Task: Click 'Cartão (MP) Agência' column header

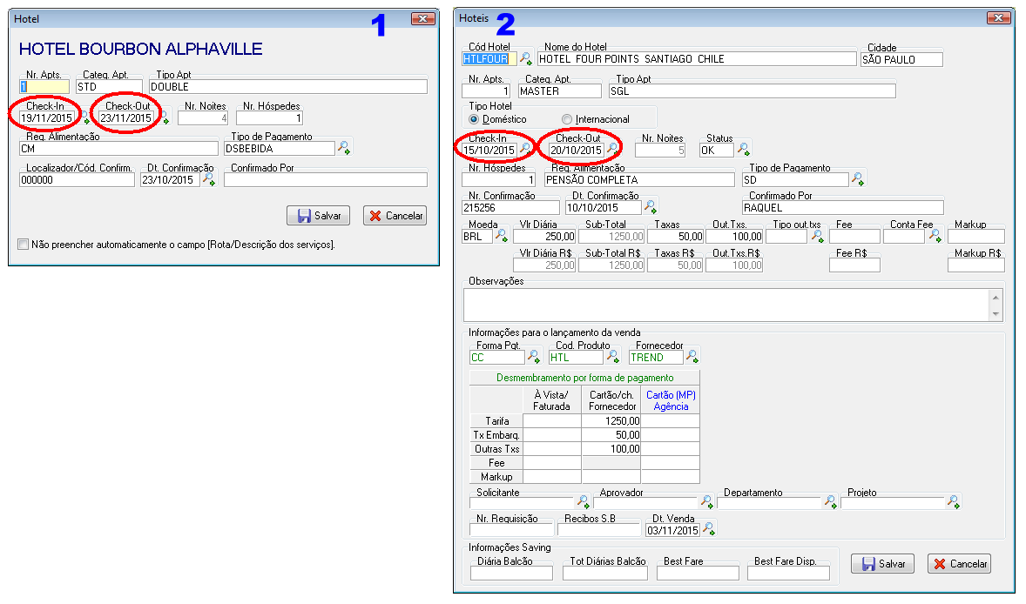Action: (671, 400)
